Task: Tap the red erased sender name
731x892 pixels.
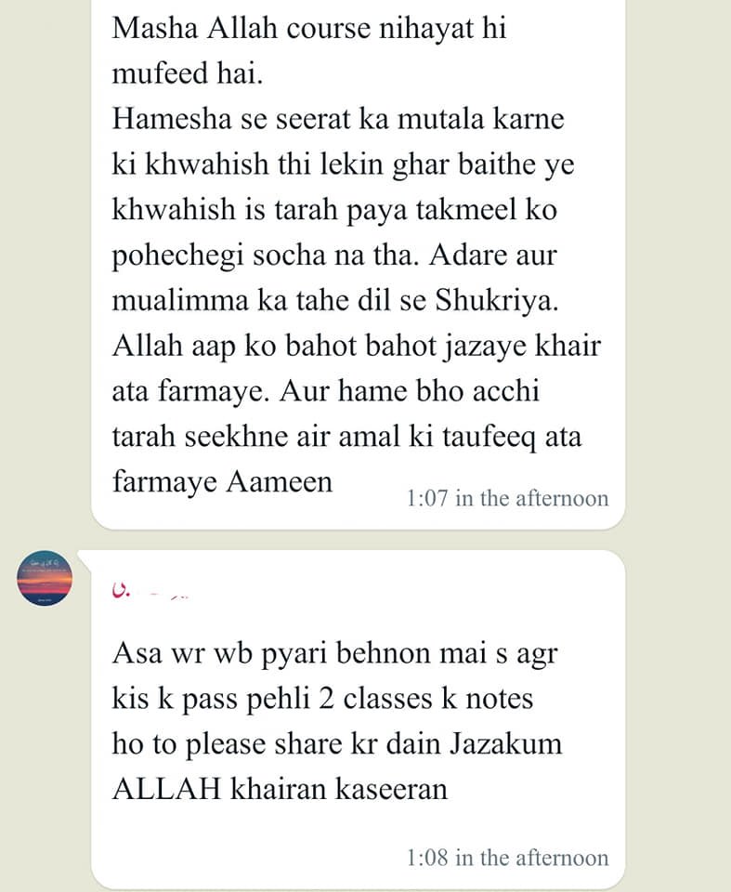Action: [150, 590]
